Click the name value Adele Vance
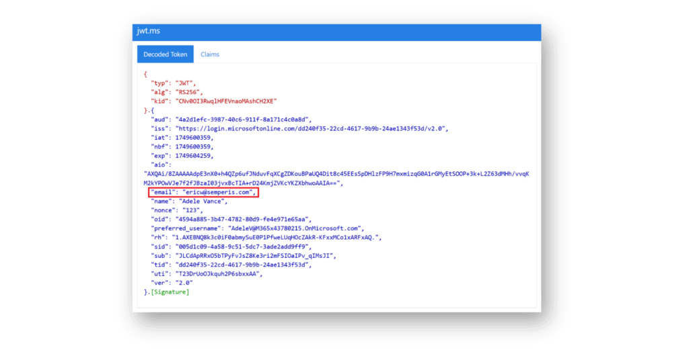Image resolution: width=689 pixels, height=352 pixels. click(x=202, y=202)
